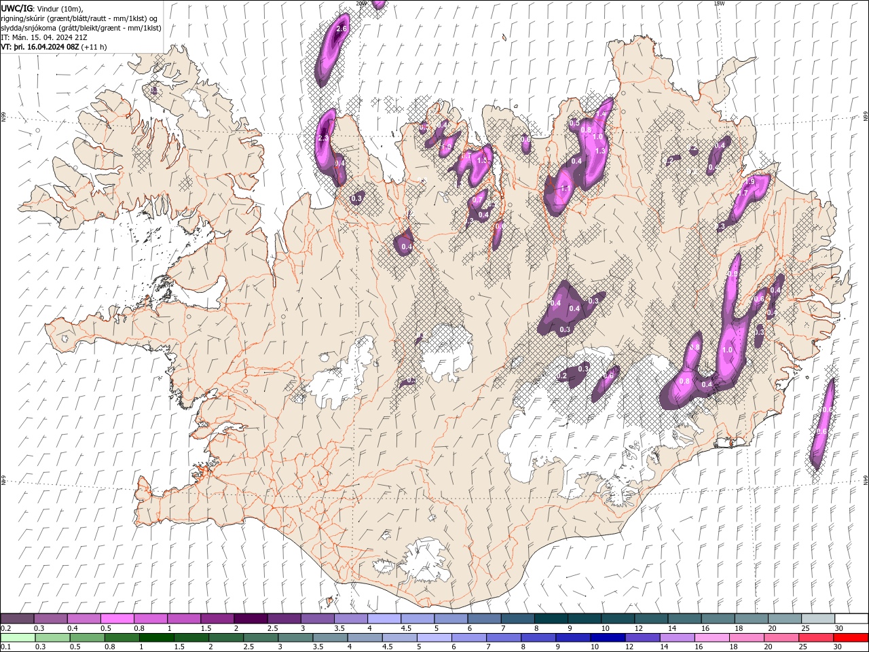Click the snow legend swatch starting at 8

click(550, 619)
